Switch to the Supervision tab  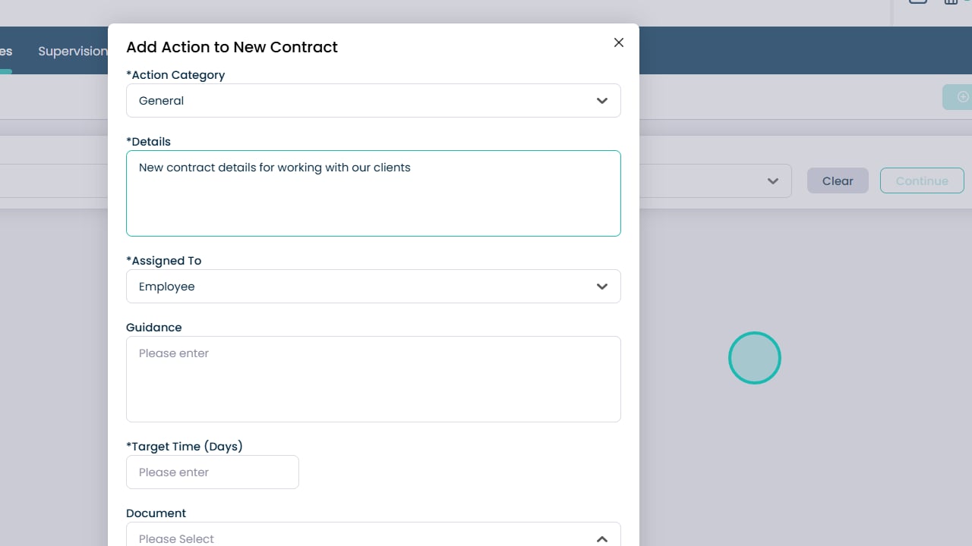(x=72, y=51)
